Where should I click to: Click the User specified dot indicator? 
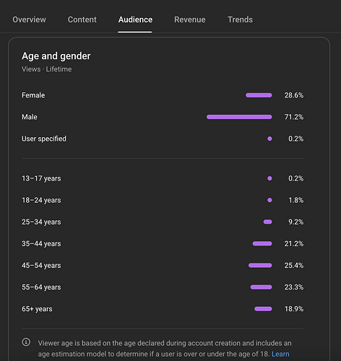(269, 139)
